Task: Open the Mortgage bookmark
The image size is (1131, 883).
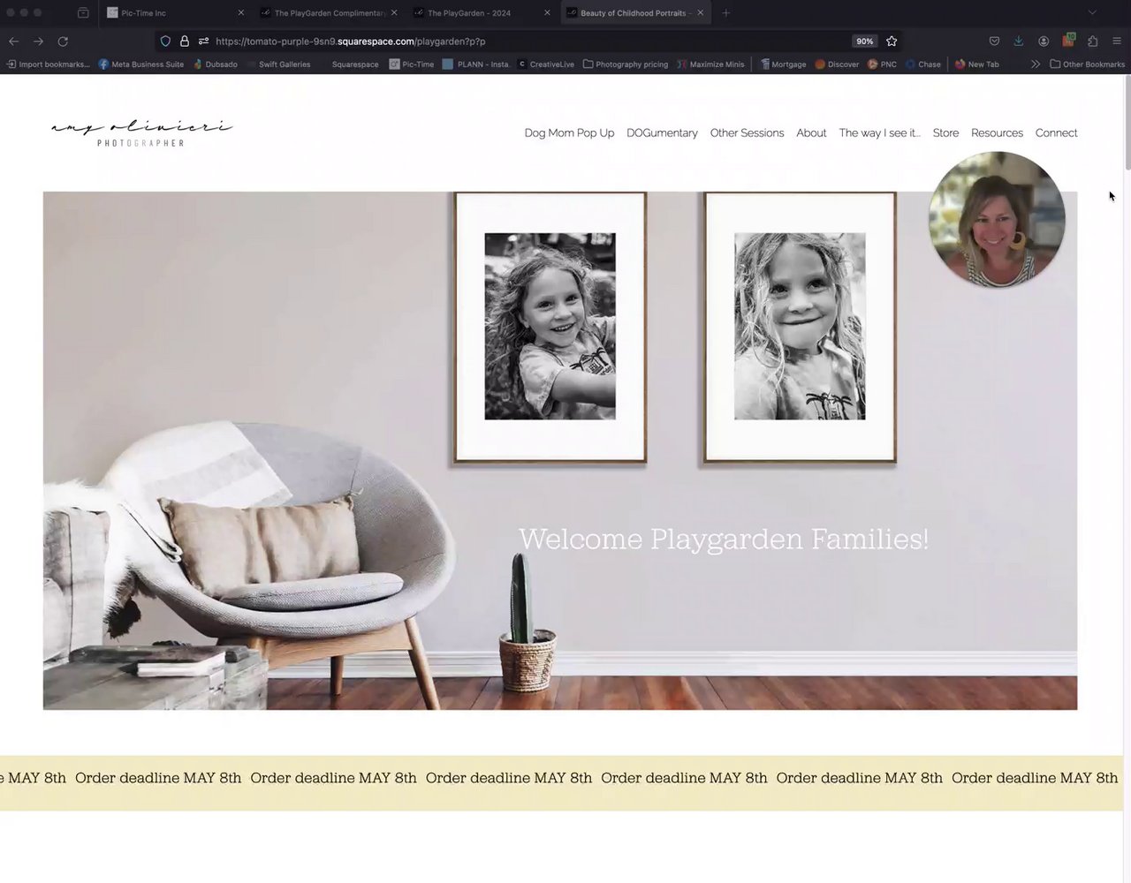Action: pyautogui.click(x=783, y=64)
